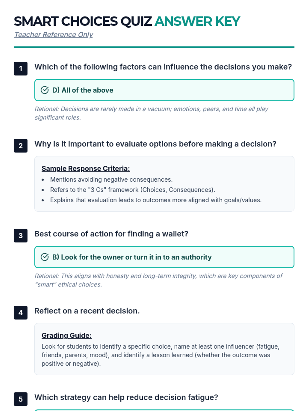Select the number 5 question badge
This screenshot has width=308, height=411.
click(x=21, y=399)
